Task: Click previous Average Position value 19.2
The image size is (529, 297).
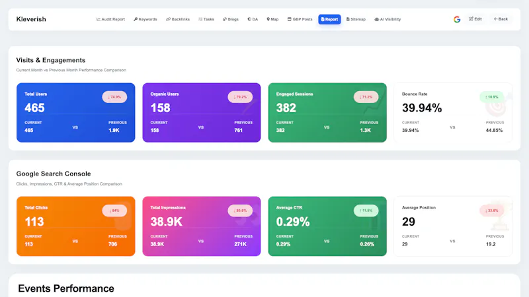Action: point(491,244)
